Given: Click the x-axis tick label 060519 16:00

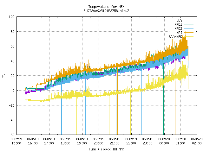Looking at the screenshot, I should pos(33,141).
